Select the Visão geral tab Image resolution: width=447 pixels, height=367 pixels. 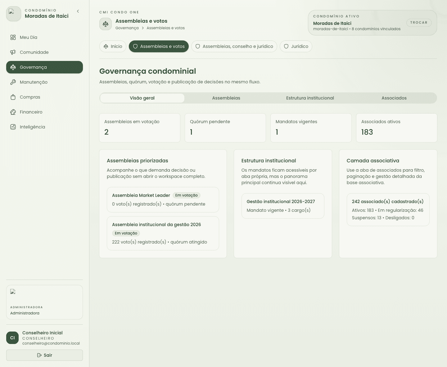[x=142, y=98]
